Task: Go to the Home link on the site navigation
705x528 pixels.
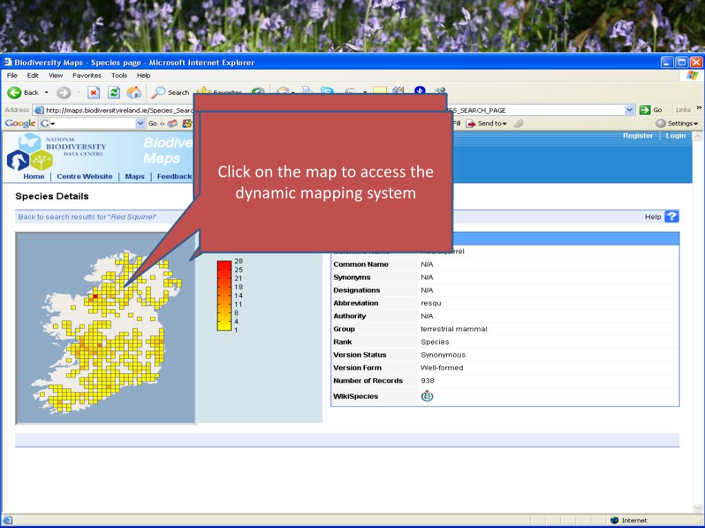Action: coord(34,177)
